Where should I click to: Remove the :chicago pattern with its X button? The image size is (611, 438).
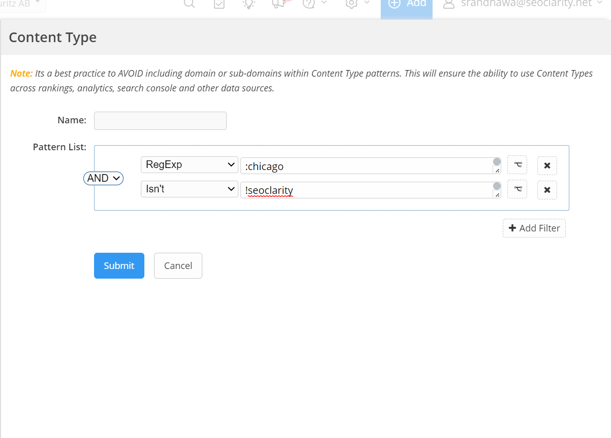pyautogui.click(x=547, y=165)
